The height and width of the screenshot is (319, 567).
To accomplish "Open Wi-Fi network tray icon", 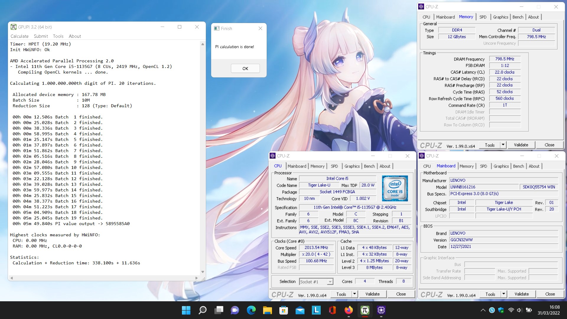I will pos(511,310).
